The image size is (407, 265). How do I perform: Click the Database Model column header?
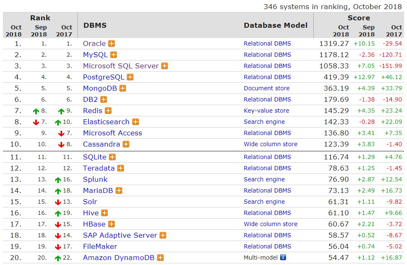(276, 25)
